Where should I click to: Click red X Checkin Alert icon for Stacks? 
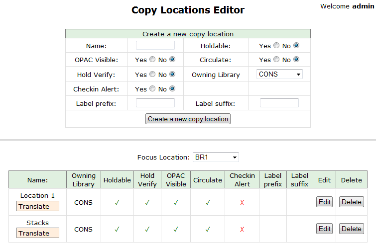click(242, 229)
